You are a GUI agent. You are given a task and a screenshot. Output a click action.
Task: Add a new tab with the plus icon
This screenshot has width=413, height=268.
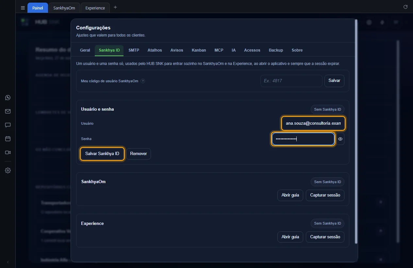pyautogui.click(x=115, y=7)
